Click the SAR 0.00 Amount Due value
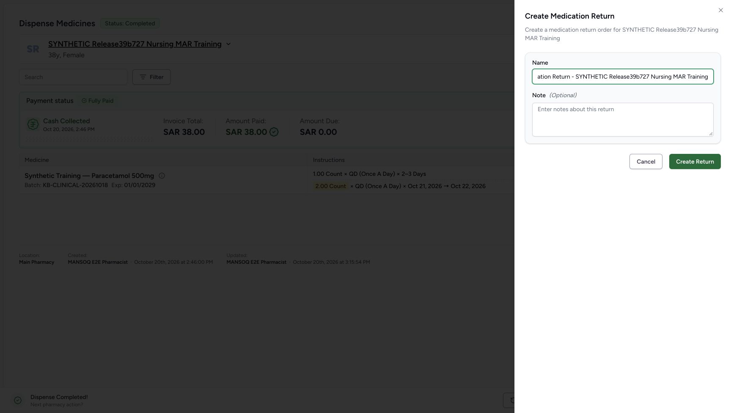The image size is (731, 413). [x=318, y=132]
